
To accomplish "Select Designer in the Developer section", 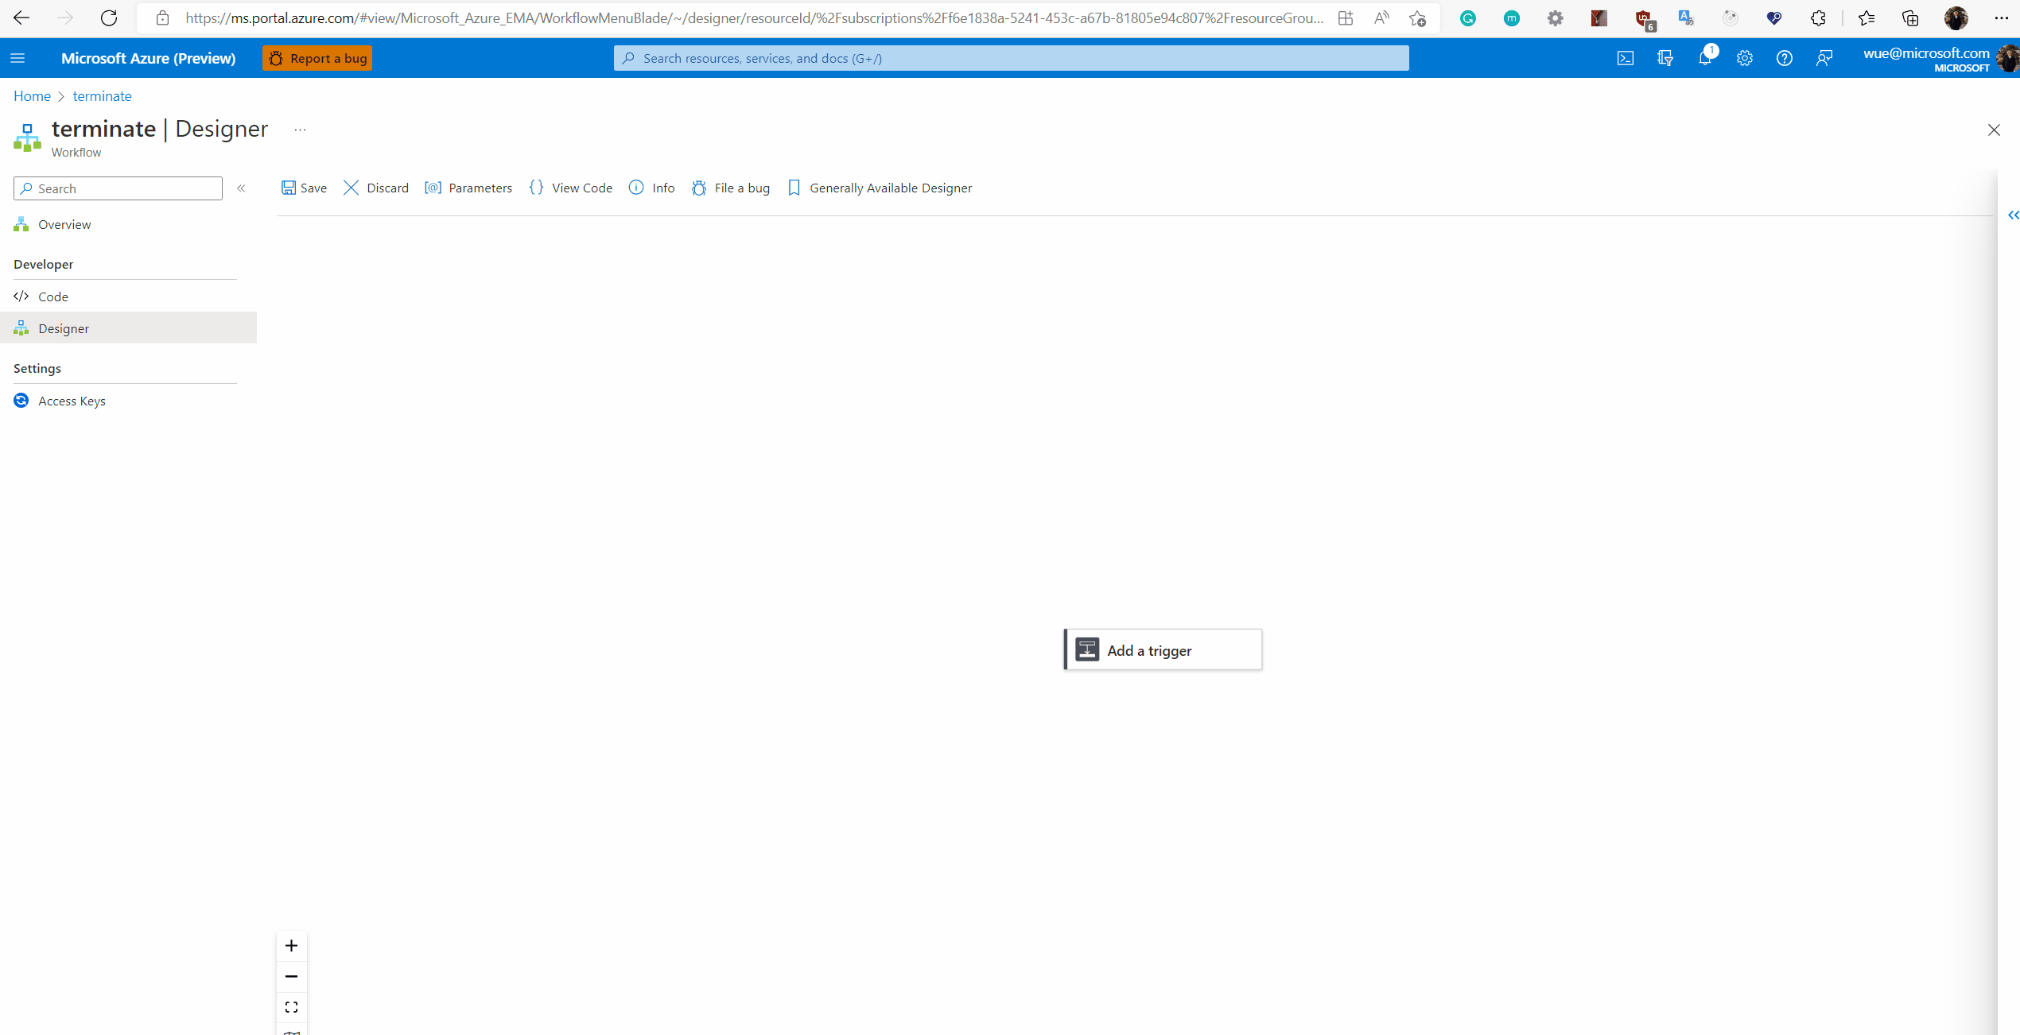I will (64, 328).
